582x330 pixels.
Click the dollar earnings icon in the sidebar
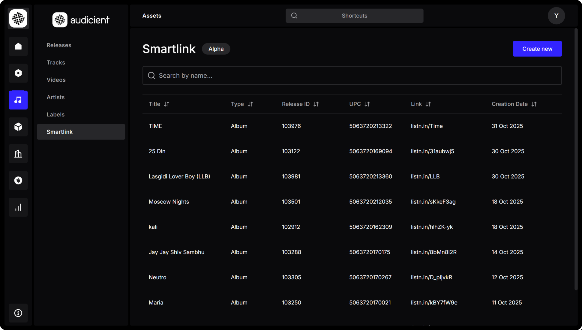pyautogui.click(x=18, y=180)
